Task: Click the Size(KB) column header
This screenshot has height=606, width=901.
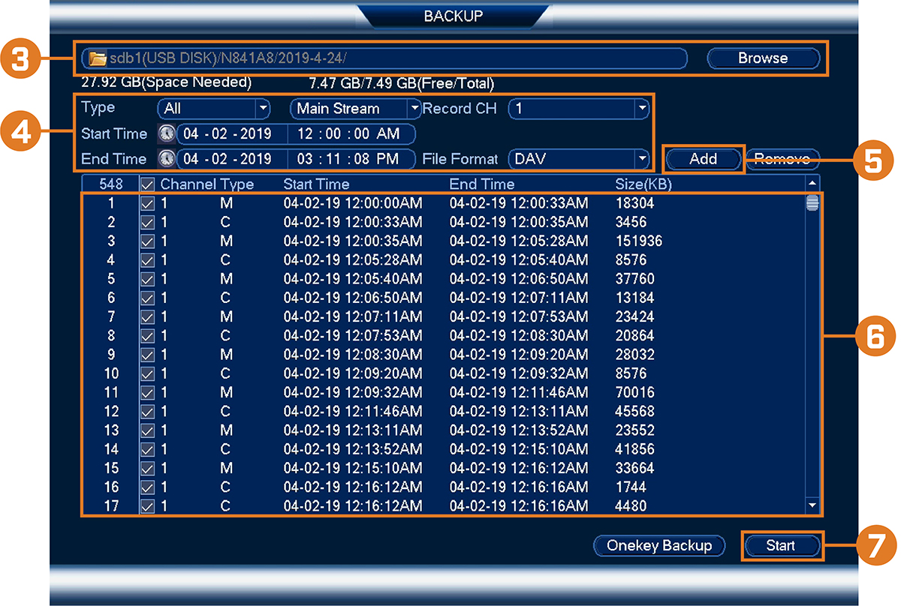Action: pyautogui.click(x=643, y=184)
